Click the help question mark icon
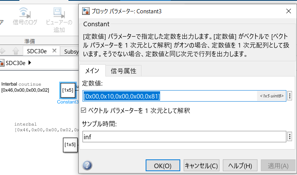This screenshot has height=175, width=297. [x=87, y=165]
